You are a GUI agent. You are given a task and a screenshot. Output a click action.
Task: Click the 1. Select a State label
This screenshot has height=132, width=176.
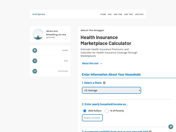[x=92, y=83]
